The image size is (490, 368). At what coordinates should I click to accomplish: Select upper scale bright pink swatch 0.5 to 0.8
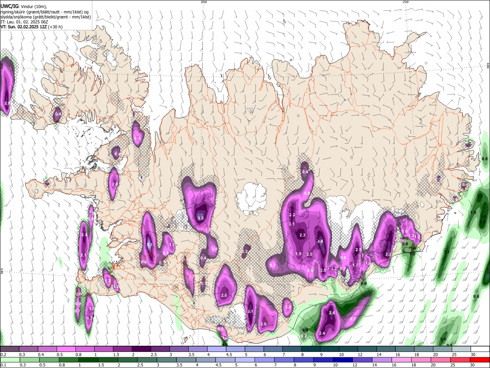click(x=66, y=349)
